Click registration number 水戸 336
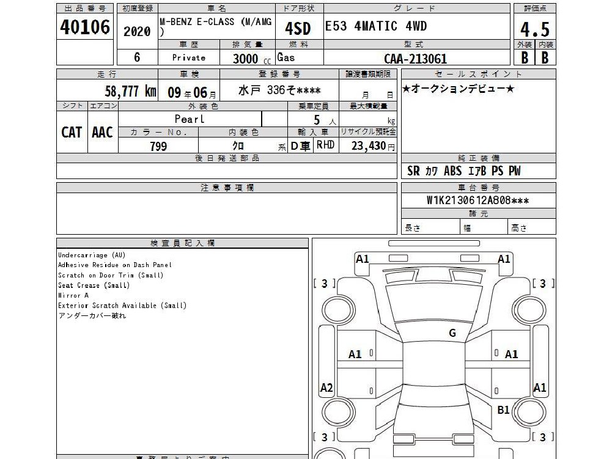 coord(279,90)
